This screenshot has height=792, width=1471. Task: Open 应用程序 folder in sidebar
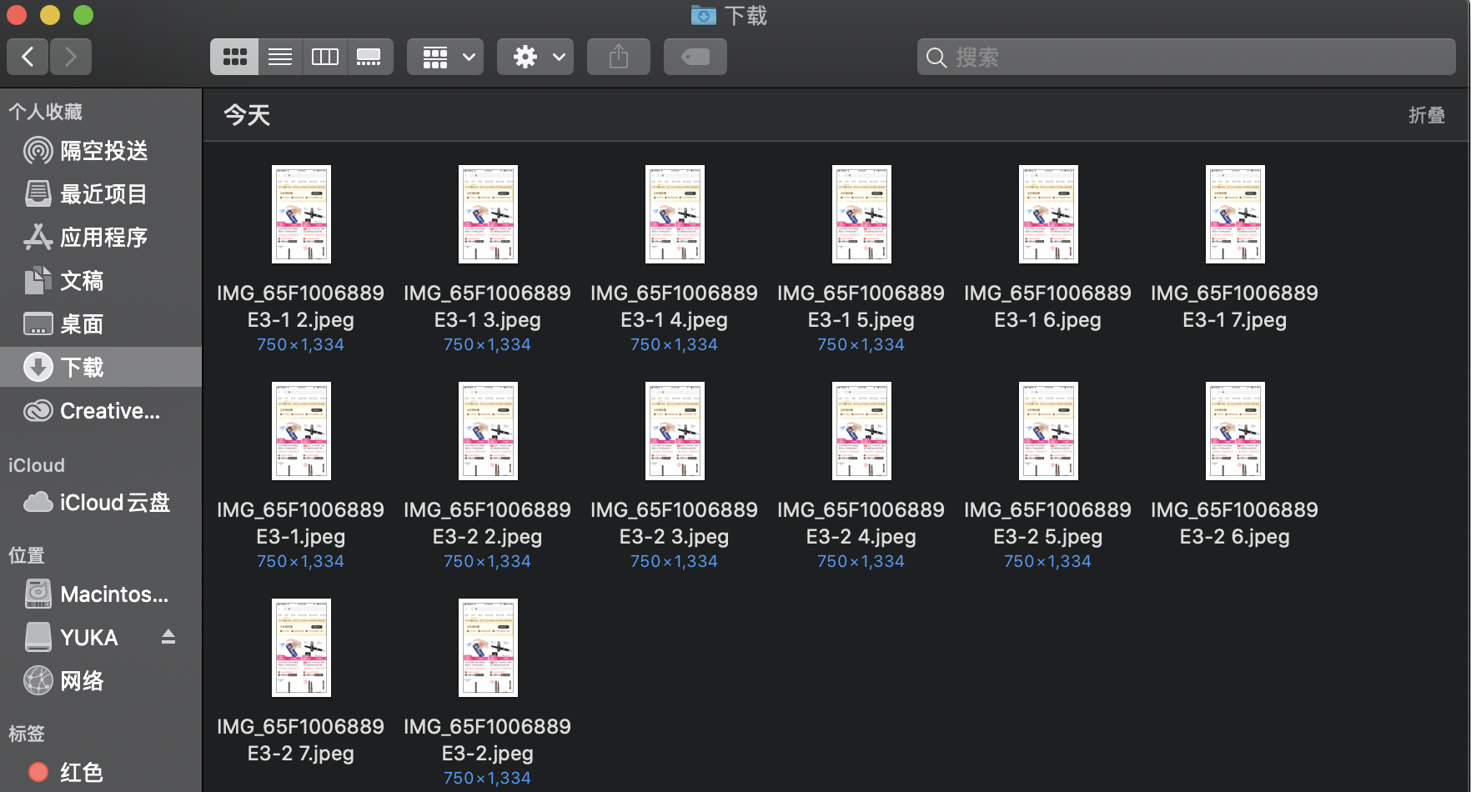[103, 238]
